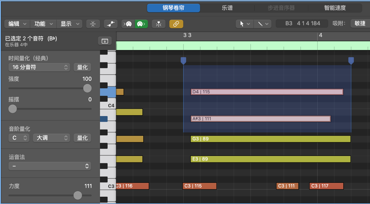Screen dimensions: 370x204
Task: Select the A#3 | 111 note
Action: 261,119
